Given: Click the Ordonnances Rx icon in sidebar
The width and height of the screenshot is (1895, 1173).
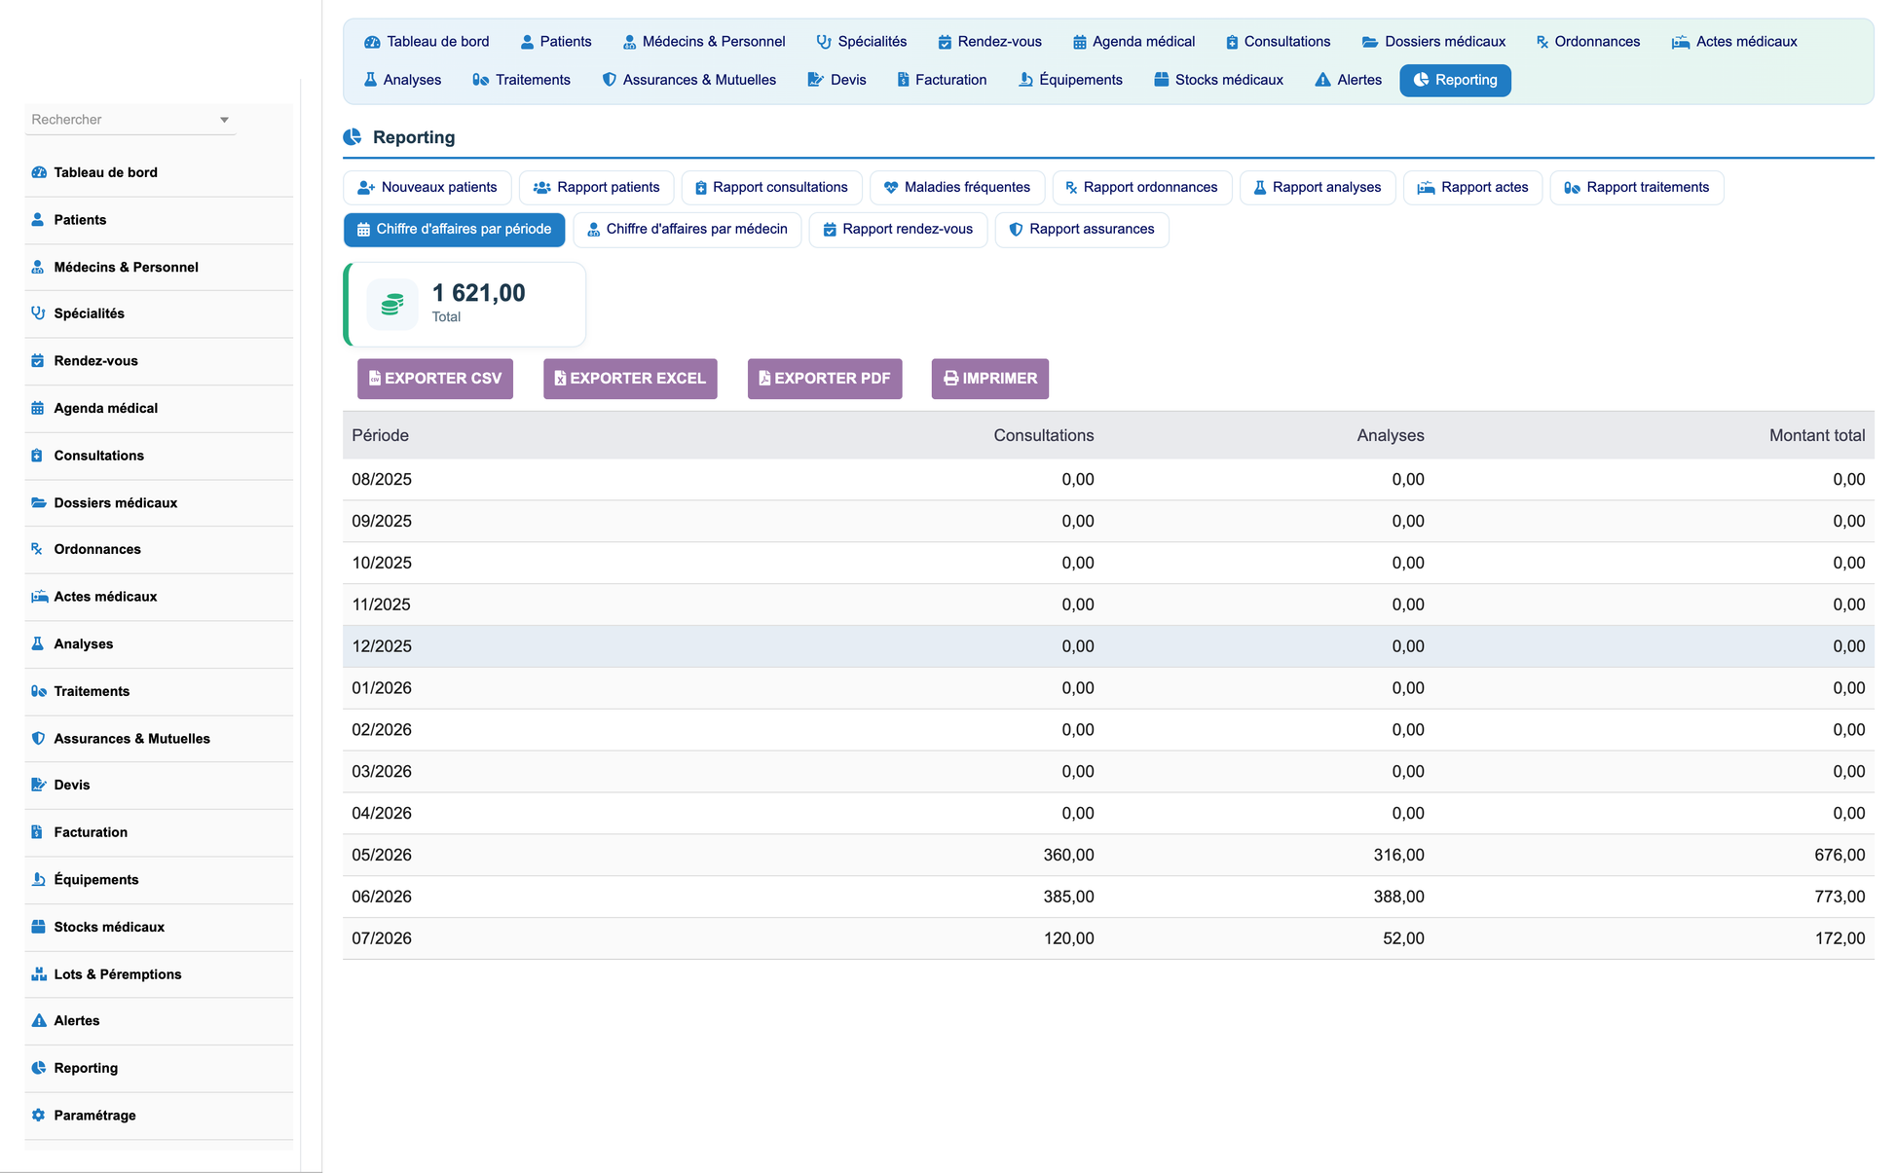Looking at the screenshot, I should [x=37, y=549].
